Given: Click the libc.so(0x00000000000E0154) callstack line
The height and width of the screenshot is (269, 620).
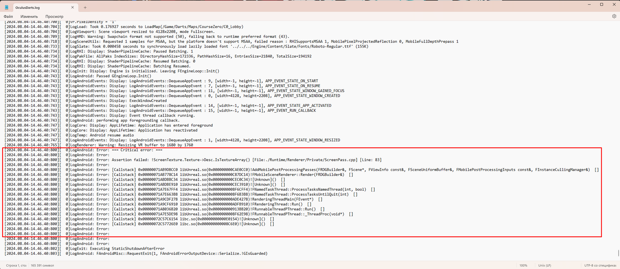Looking at the screenshot, I should click(x=140, y=219).
